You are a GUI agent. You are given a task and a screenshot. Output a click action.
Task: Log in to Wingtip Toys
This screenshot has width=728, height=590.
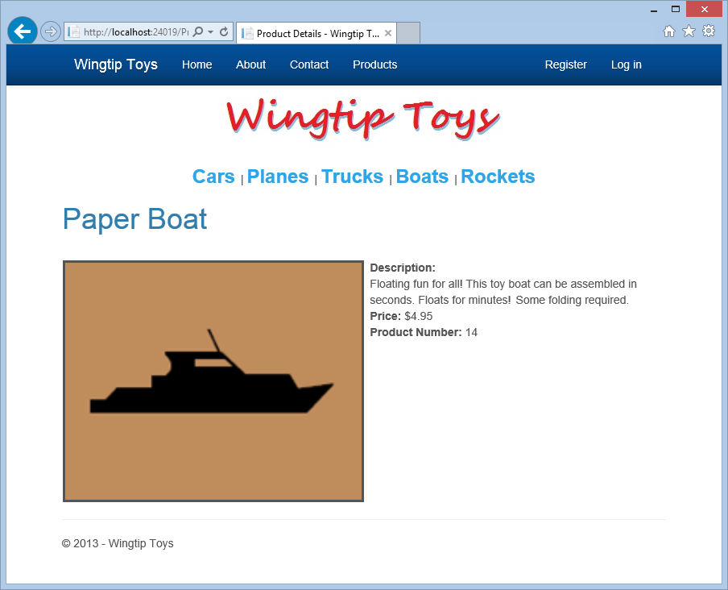(x=626, y=64)
